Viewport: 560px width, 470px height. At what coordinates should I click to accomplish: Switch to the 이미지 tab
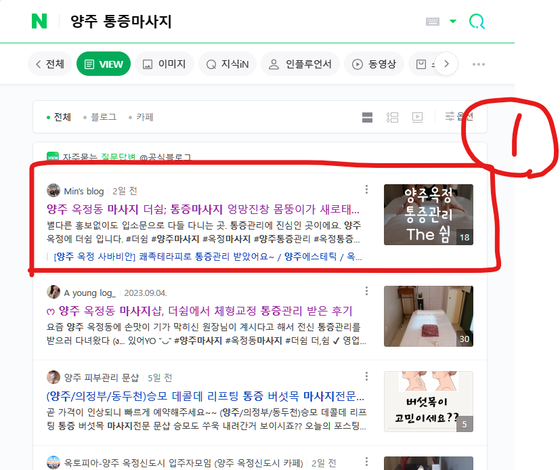pyautogui.click(x=165, y=64)
